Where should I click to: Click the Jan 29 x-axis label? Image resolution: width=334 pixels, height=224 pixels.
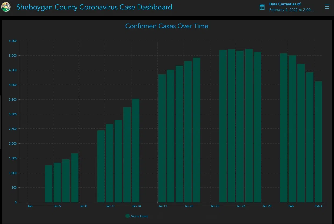pos(267,206)
